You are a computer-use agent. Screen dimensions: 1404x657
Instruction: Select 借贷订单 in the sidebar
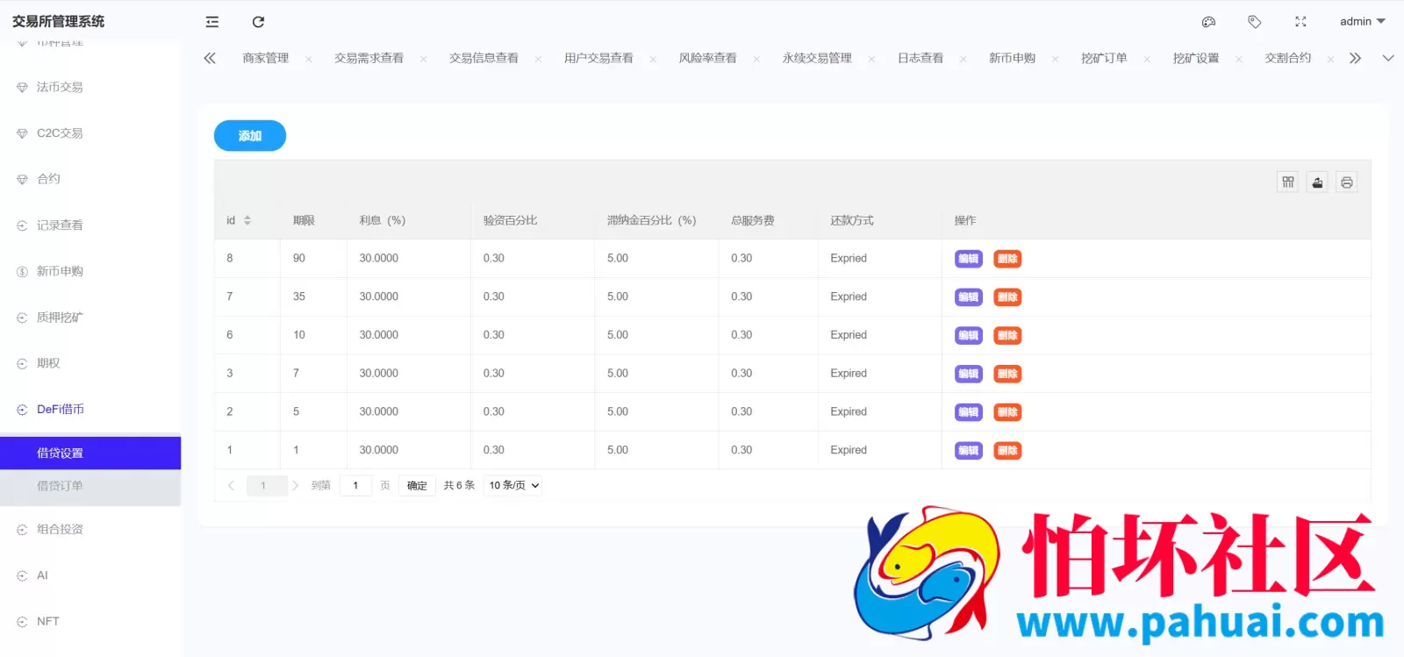90,486
